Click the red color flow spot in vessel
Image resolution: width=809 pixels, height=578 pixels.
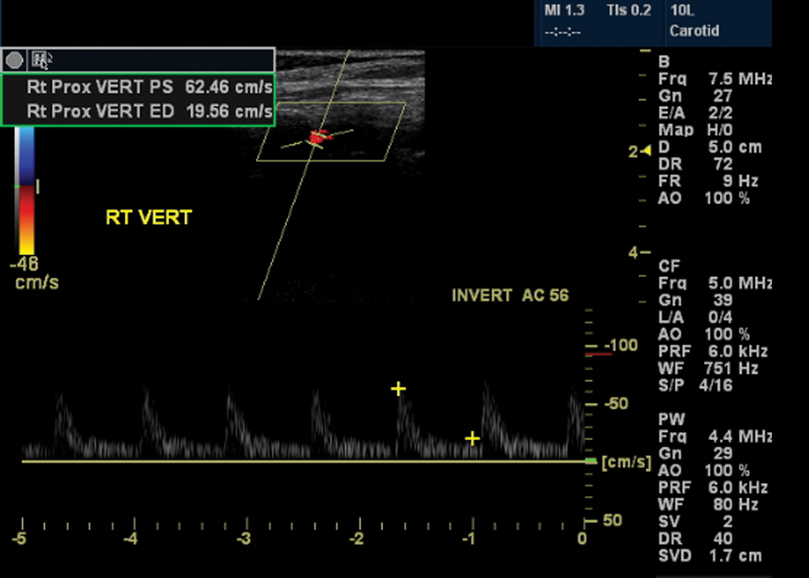point(319,138)
